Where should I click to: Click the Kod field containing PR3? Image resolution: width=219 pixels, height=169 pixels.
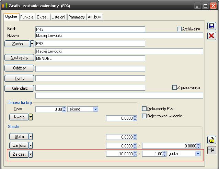coord(90,29)
